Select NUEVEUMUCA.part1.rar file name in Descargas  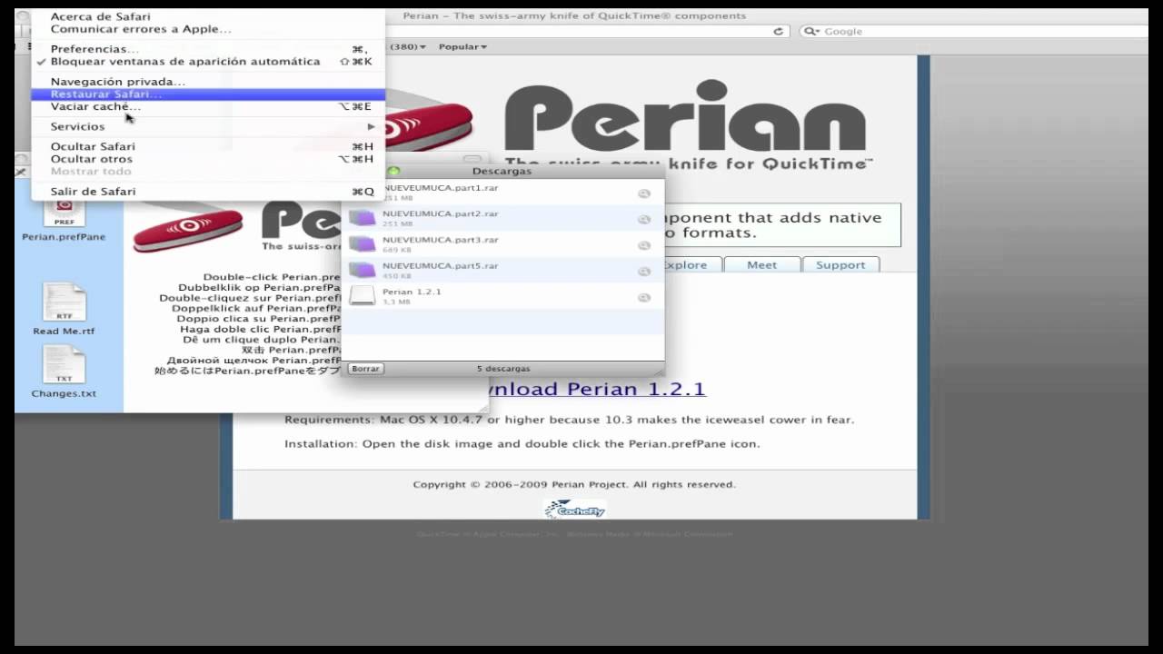[x=440, y=188]
